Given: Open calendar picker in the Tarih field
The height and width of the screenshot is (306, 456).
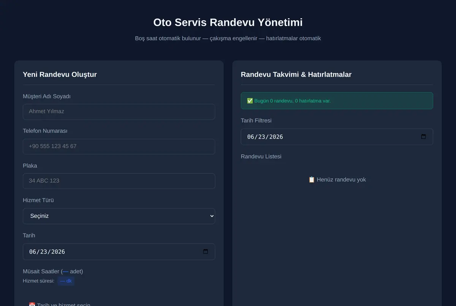Looking at the screenshot, I should pos(206,252).
